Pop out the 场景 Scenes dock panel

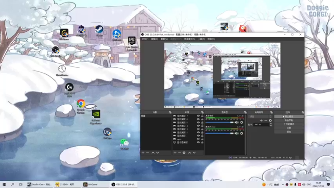point(170,112)
